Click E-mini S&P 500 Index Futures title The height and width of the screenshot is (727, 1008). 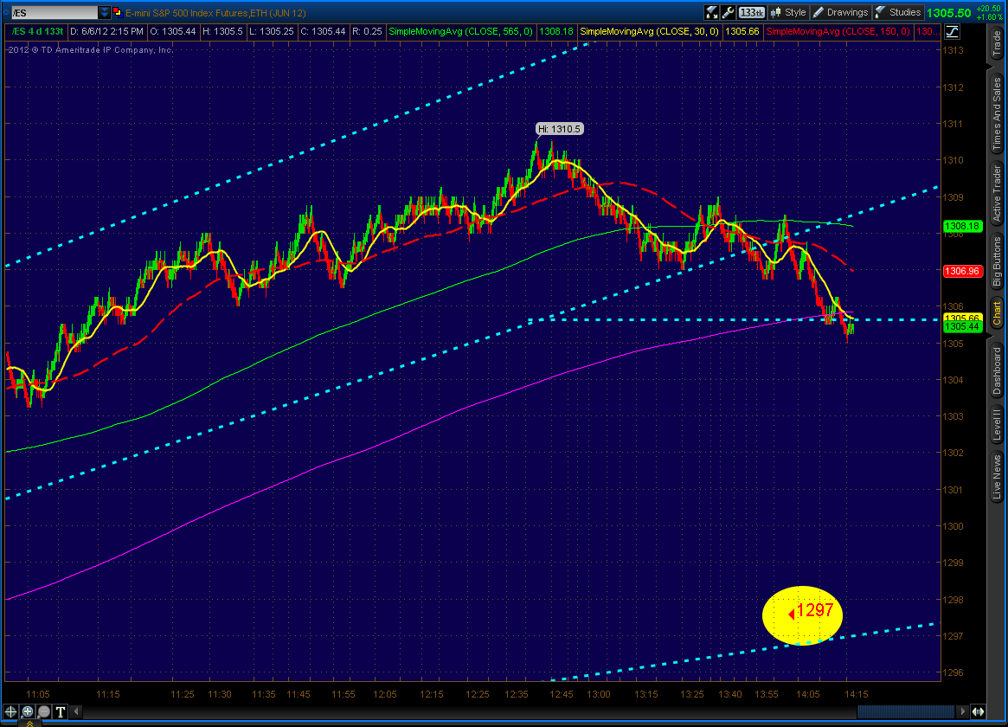[215, 13]
